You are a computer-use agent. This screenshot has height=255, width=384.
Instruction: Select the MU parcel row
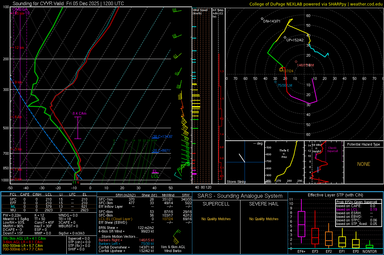click(48, 210)
